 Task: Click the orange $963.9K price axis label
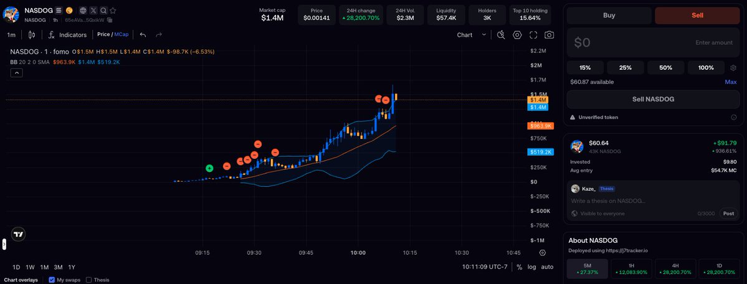[540, 126]
